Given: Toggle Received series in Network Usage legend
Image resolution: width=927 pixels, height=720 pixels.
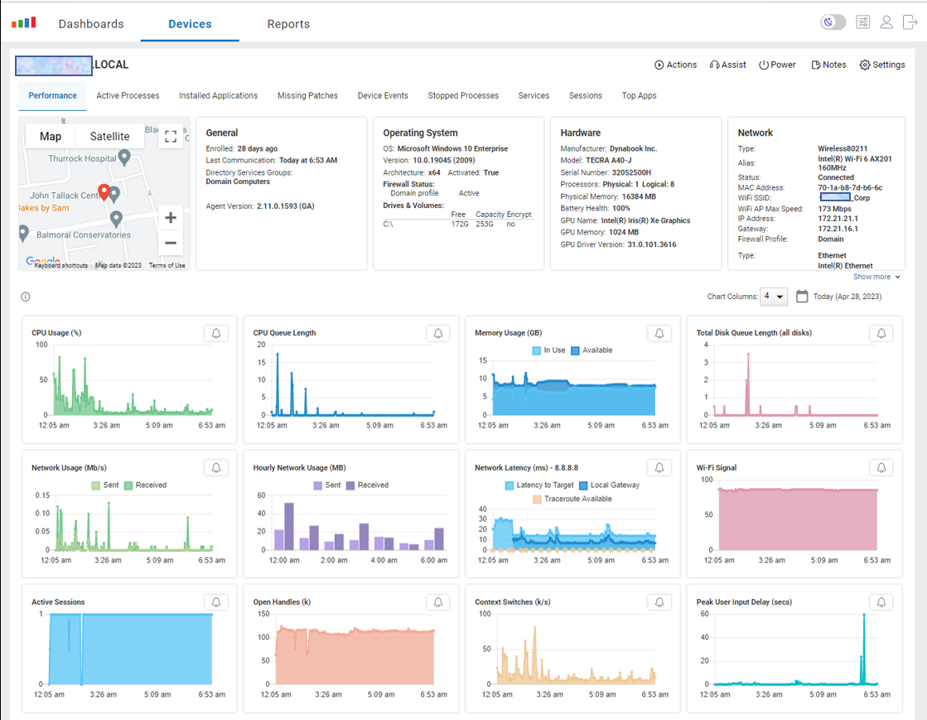Looking at the screenshot, I should click(145, 486).
